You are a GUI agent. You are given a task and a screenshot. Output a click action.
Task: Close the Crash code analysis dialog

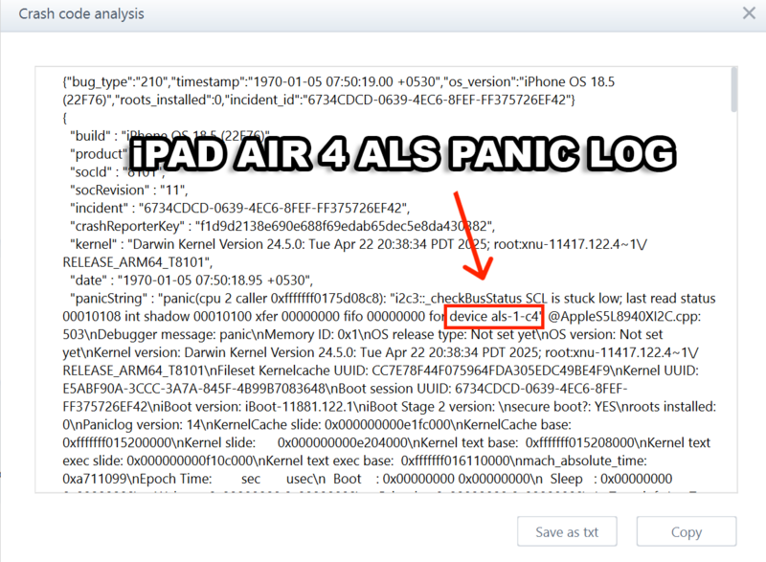[748, 13]
